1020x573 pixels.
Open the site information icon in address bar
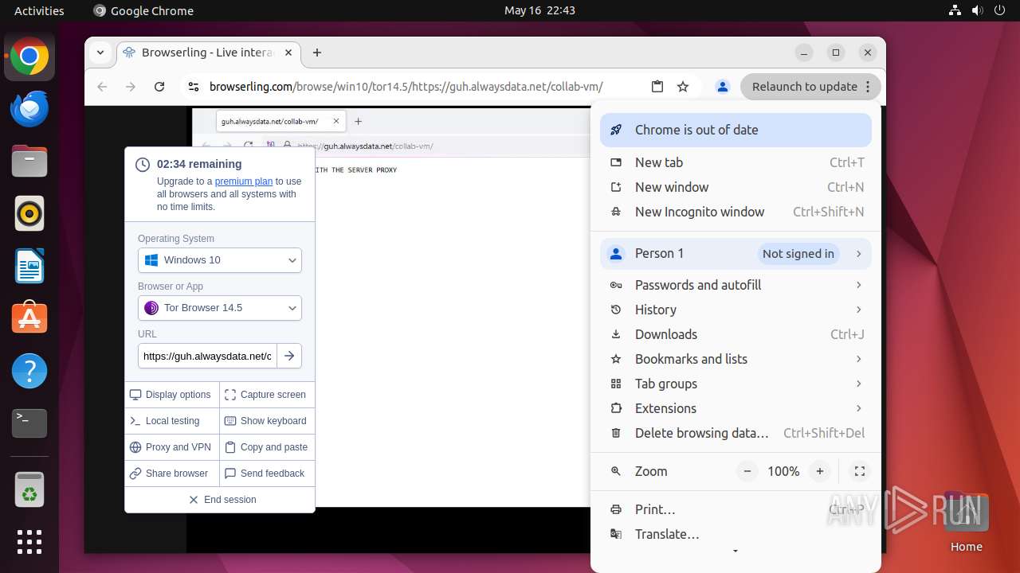193,87
